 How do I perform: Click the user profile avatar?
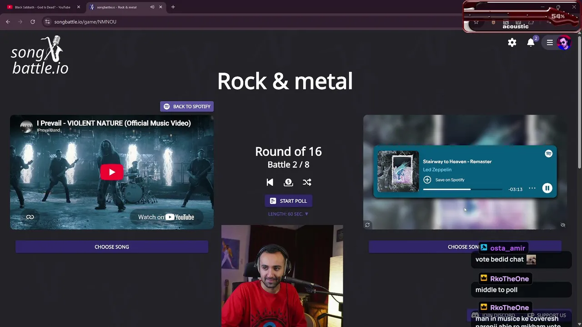(x=564, y=43)
